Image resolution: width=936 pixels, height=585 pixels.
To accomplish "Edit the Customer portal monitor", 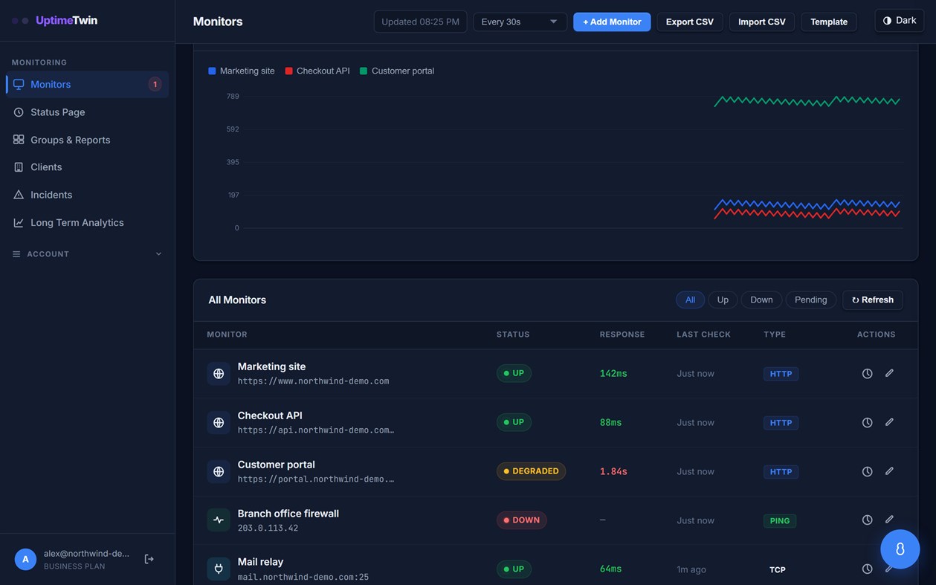I will point(889,471).
